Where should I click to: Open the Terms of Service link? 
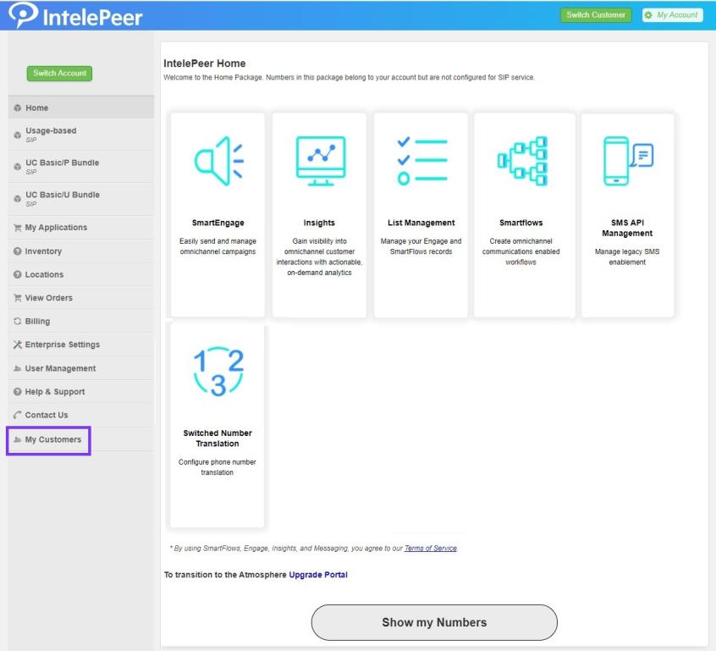431,549
